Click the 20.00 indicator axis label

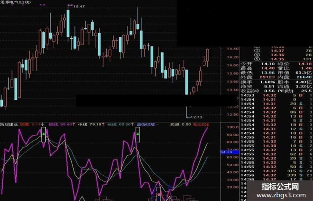point(233,187)
